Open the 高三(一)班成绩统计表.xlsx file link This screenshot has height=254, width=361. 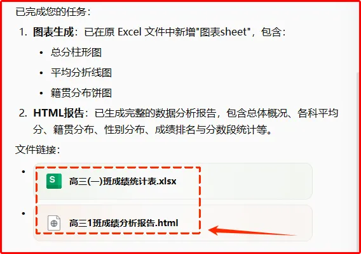123,181
